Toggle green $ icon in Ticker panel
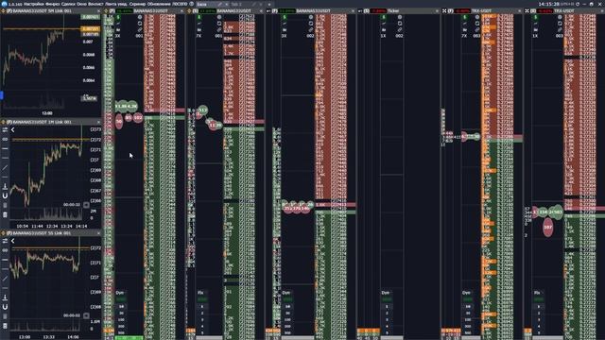The image size is (605, 340). coord(384,17)
